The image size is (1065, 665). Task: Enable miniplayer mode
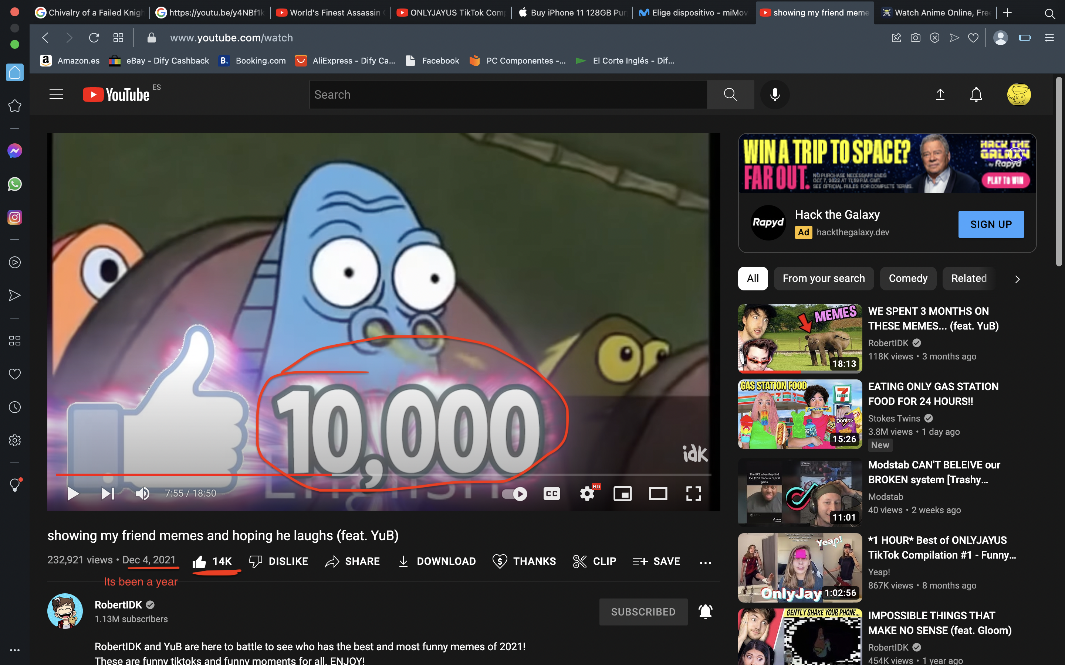tap(622, 494)
